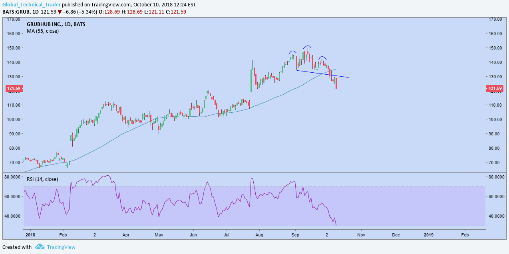509x254 pixels.
Task: Click the Aug label on time axis
Action: coord(259,234)
